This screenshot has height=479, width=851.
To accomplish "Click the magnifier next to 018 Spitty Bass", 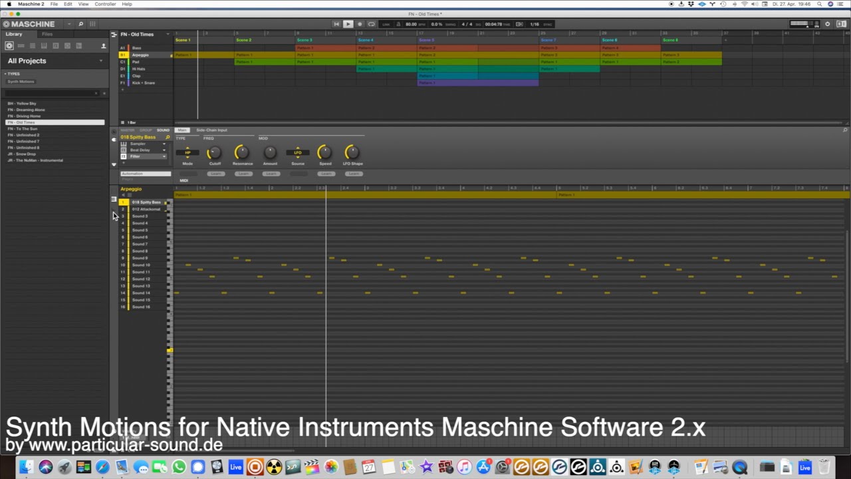I will tap(168, 137).
